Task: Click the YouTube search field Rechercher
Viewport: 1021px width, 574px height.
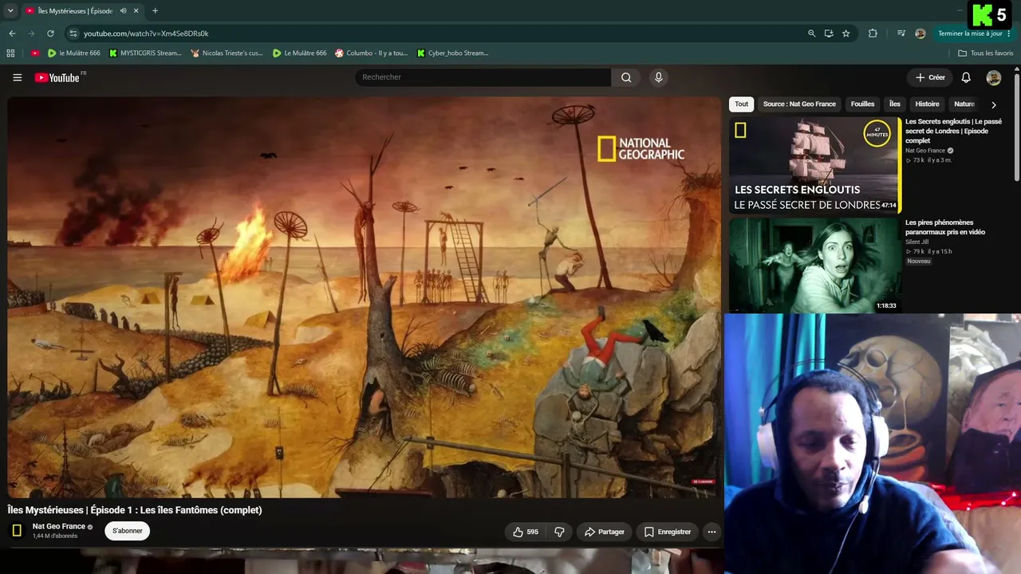Action: pyautogui.click(x=483, y=77)
